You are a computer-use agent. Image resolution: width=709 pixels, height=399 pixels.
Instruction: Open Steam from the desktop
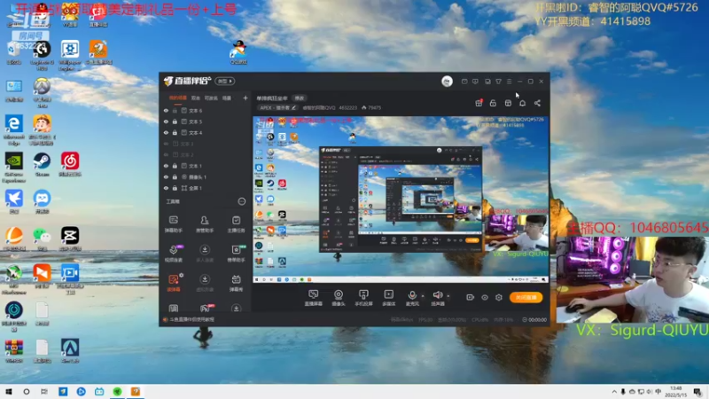(x=42, y=165)
